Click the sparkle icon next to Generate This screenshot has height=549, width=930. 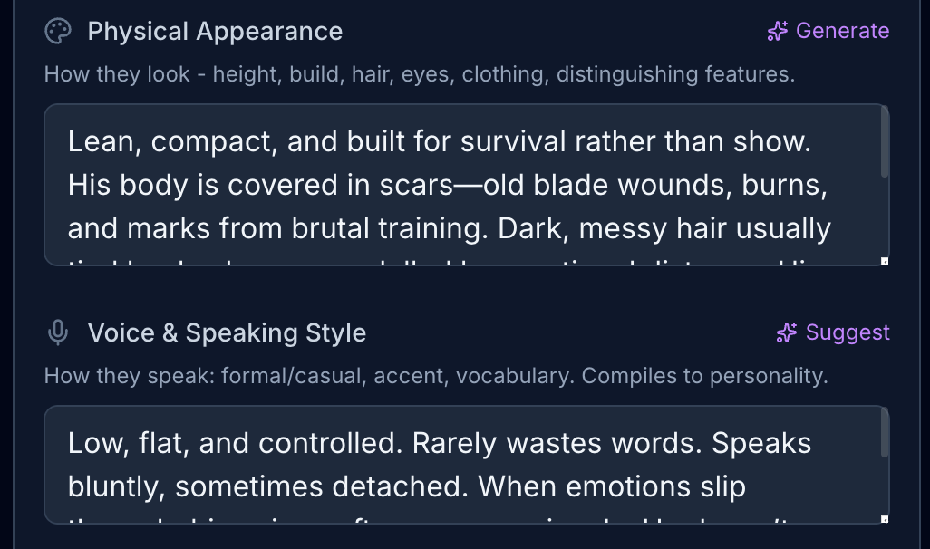(777, 32)
